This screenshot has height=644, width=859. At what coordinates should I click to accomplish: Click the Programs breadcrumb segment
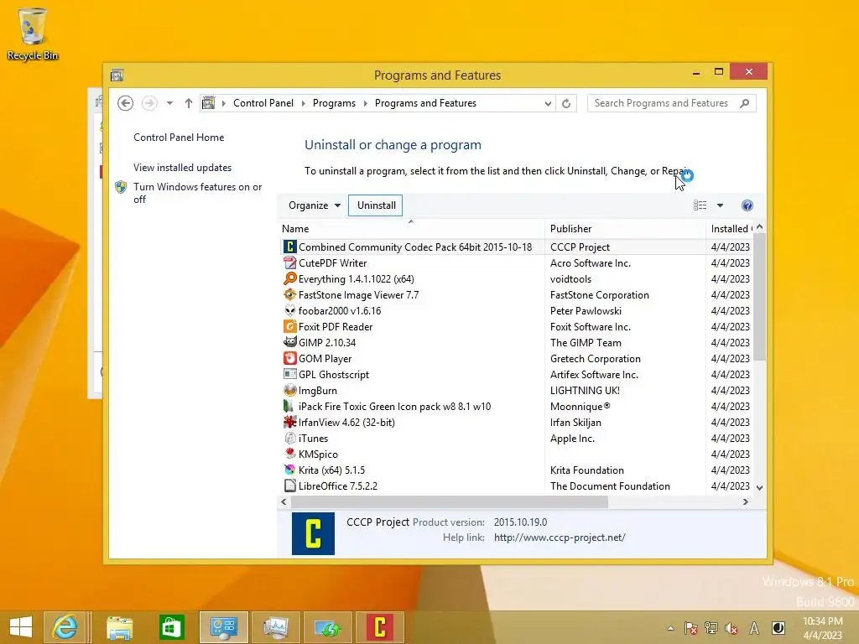334,103
